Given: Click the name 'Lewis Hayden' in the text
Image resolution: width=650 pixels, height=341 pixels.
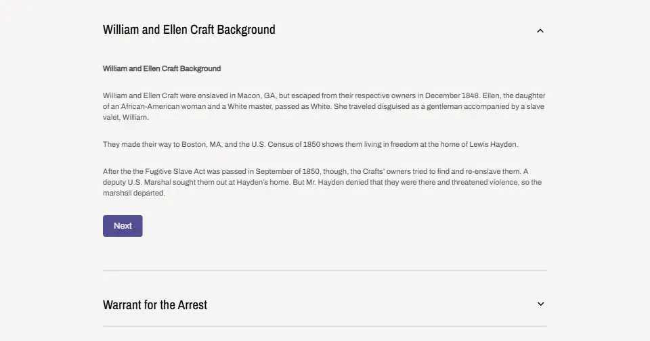Looking at the screenshot, I should pos(494,144).
